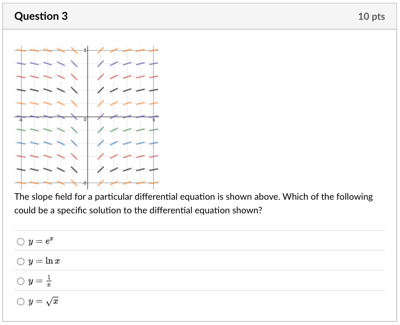Click the 5 label on the x-axis

pyautogui.click(x=153, y=119)
